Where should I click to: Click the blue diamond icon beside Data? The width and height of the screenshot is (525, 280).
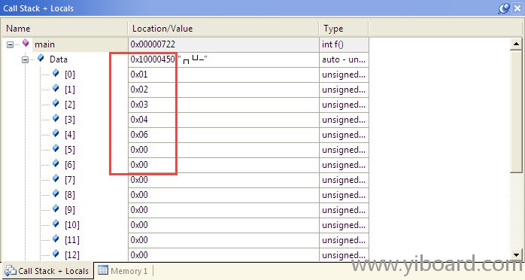pyautogui.click(x=41, y=58)
